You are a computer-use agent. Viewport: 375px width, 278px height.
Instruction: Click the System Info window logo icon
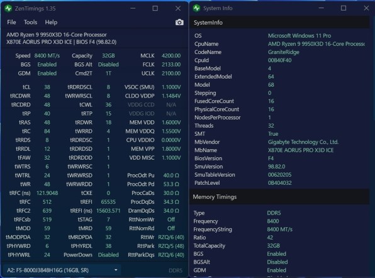point(196,8)
